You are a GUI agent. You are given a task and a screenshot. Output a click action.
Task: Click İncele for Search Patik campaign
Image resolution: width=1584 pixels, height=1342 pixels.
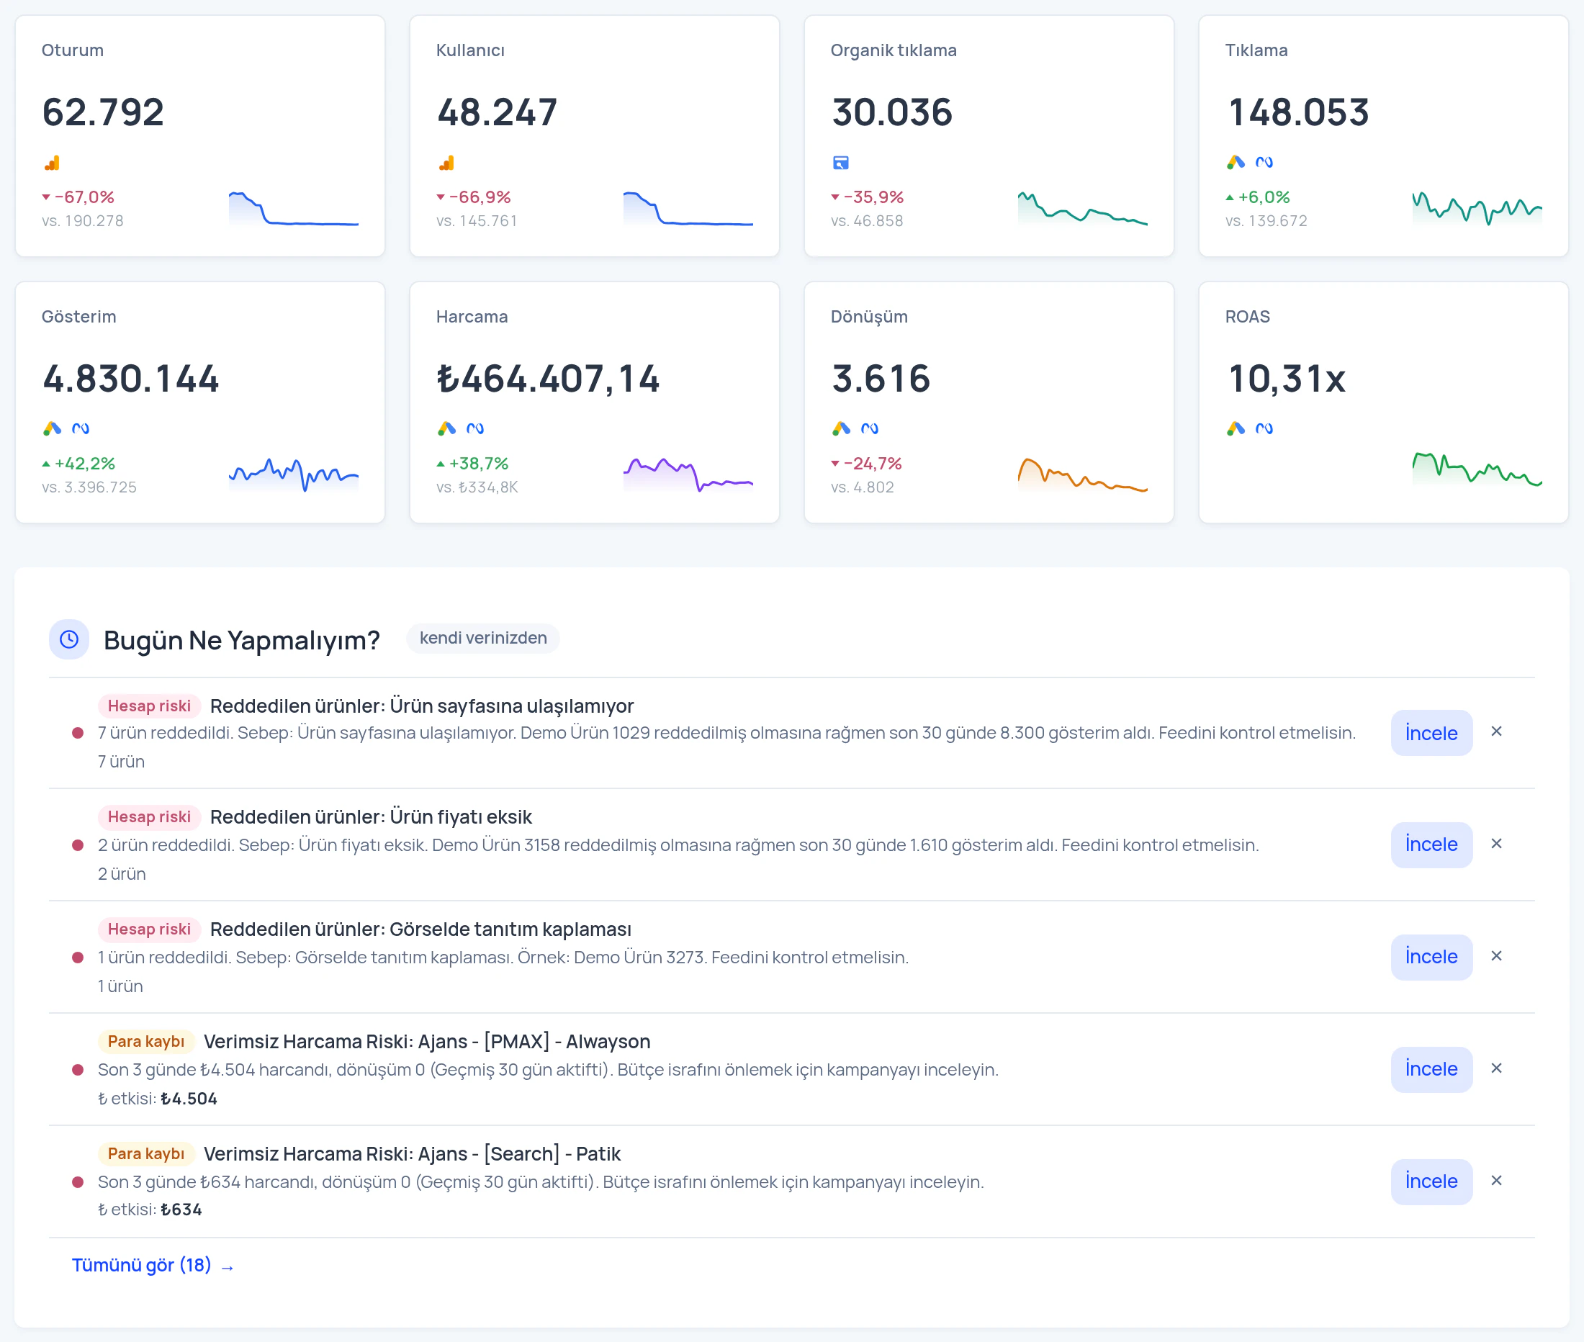1431,1181
